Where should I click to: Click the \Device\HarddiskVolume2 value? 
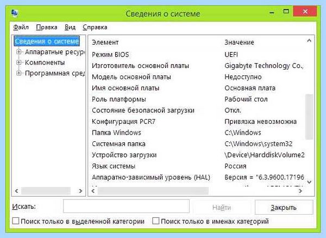coord(265,155)
